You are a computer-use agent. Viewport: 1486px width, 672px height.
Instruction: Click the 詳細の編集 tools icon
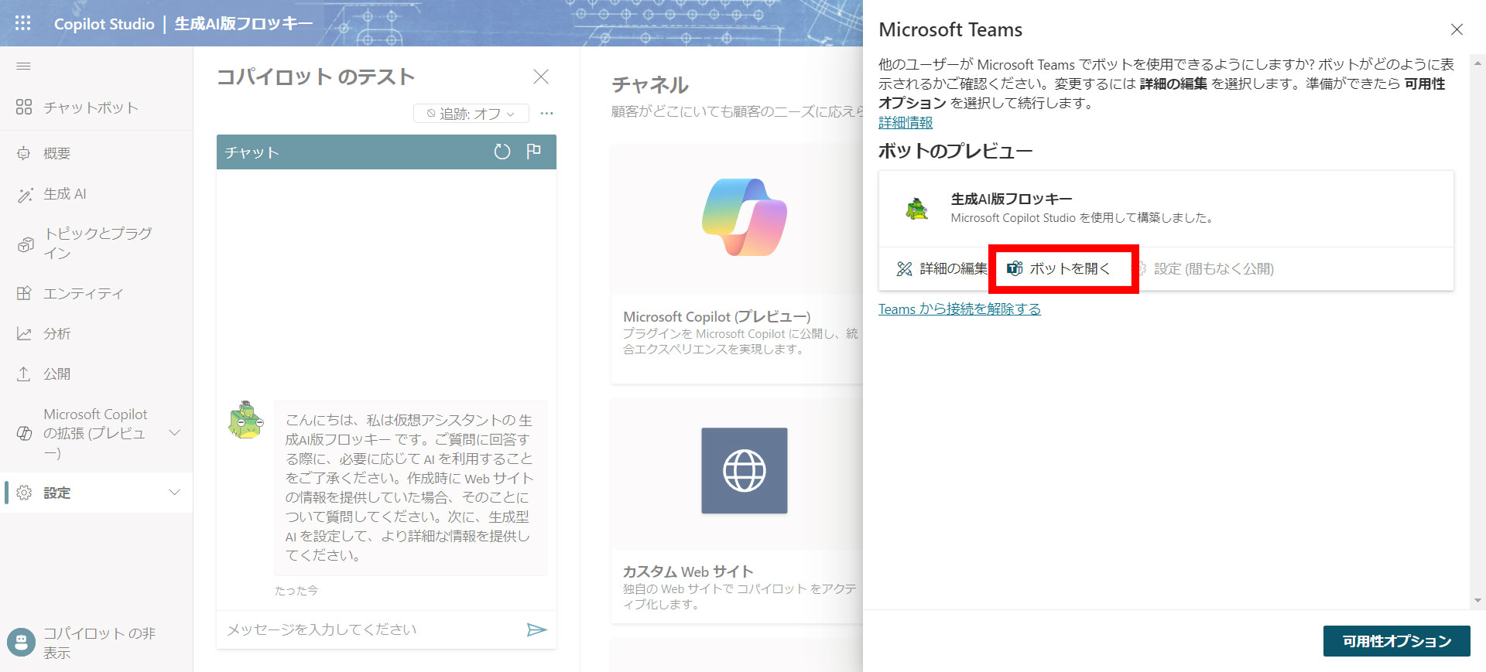pos(904,269)
